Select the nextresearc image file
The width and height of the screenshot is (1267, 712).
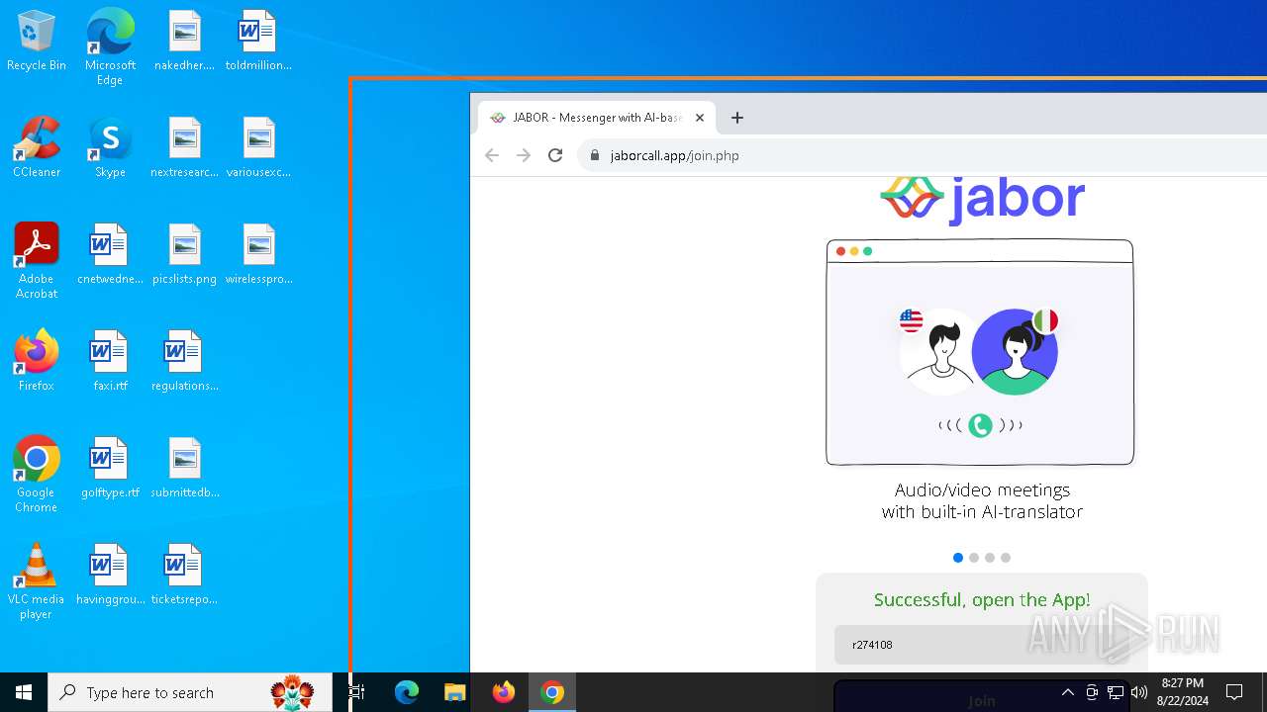184,148
